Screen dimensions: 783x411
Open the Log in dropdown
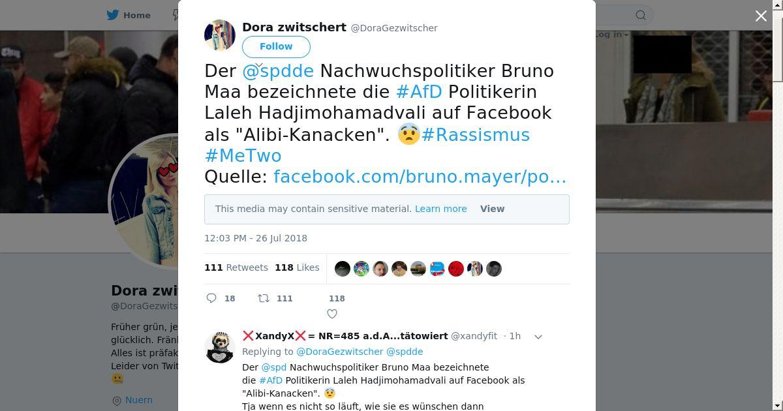(611, 35)
